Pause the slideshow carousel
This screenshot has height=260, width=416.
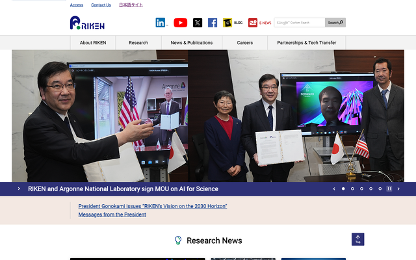pos(389,188)
